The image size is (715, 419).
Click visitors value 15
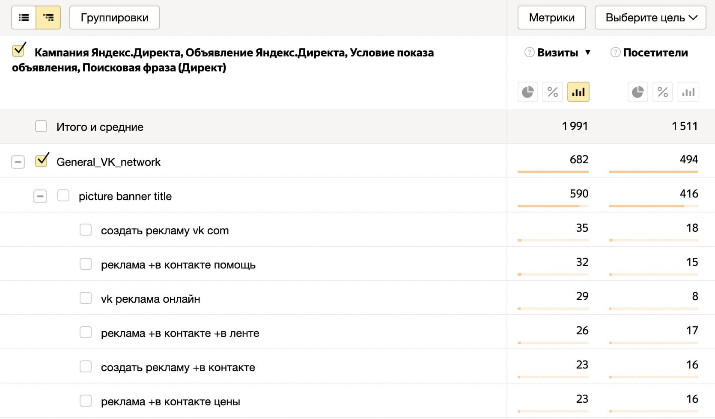click(x=692, y=262)
